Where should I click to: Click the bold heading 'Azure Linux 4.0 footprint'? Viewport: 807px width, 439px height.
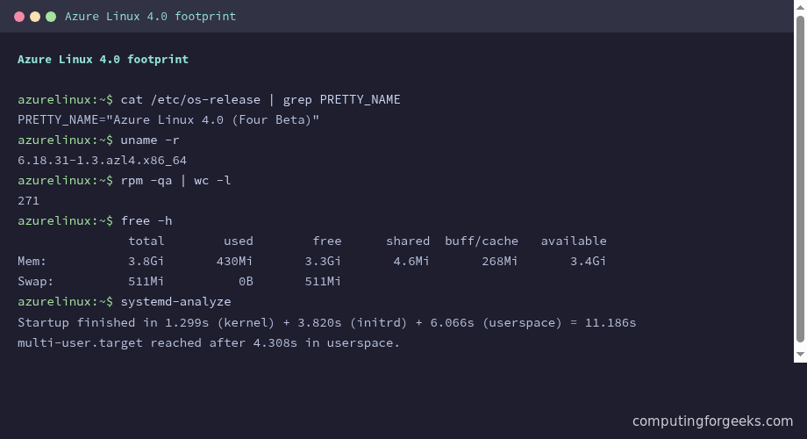(103, 59)
